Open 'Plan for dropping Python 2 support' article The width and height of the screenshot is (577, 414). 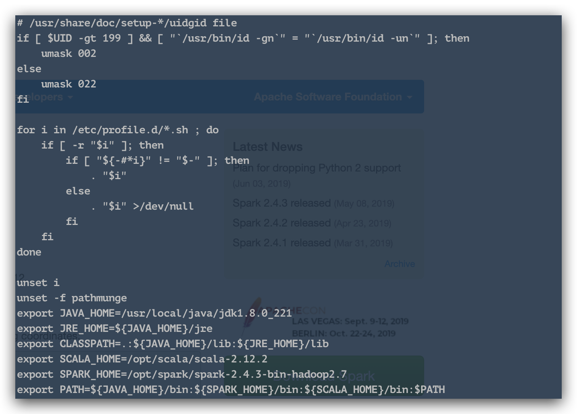(x=317, y=168)
